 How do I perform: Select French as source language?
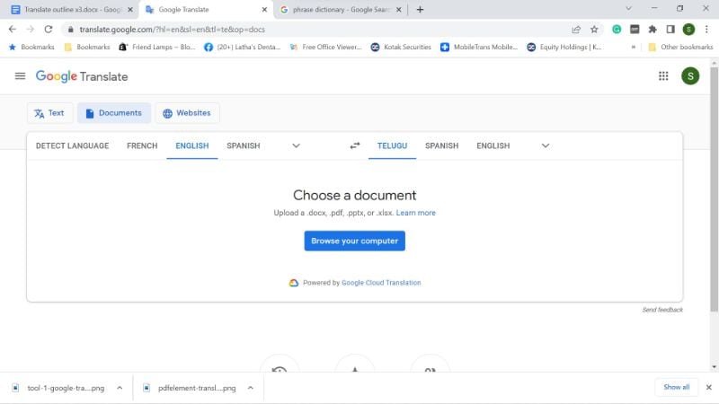142,145
